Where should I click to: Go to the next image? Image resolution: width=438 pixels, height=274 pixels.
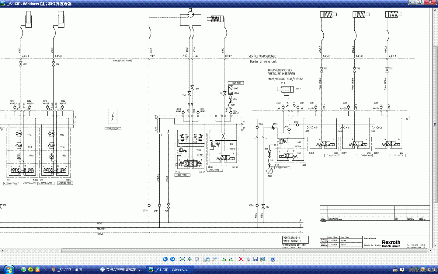click(172, 259)
